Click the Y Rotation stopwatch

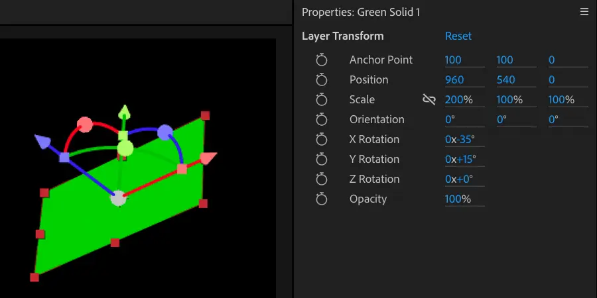click(x=322, y=160)
